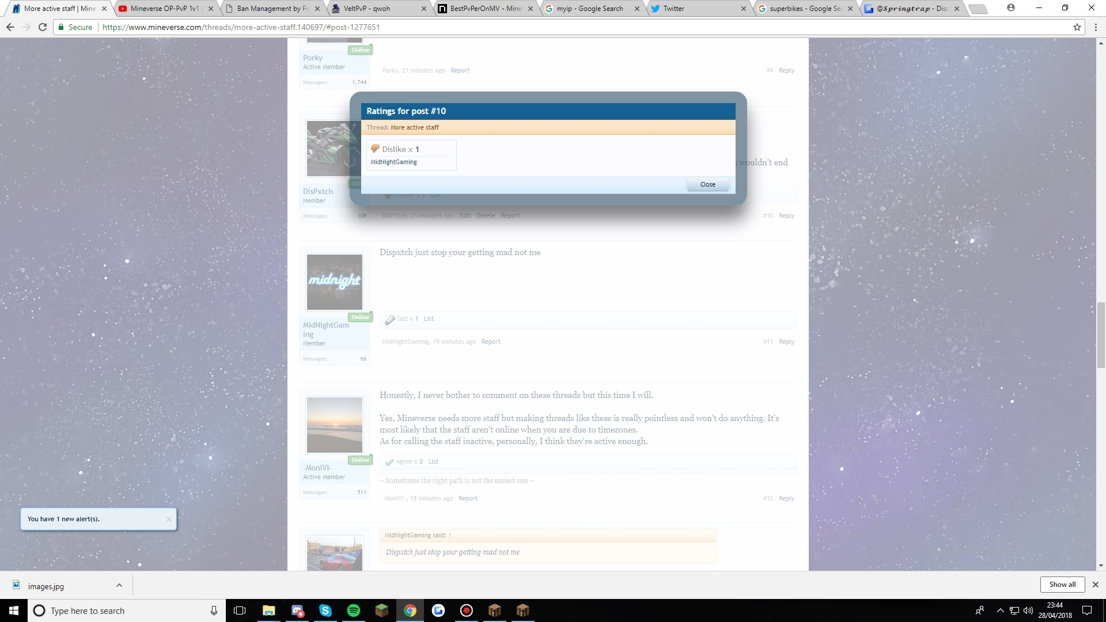Show hidden system tray icons
This screenshot has width=1106, height=622.
point(1000,610)
